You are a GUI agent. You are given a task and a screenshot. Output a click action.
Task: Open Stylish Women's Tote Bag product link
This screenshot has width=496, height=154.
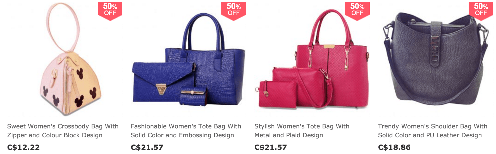[302, 131]
